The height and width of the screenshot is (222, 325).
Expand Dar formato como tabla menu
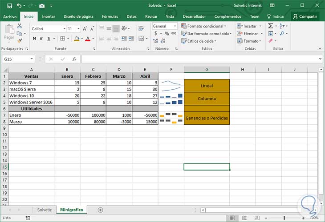(206, 33)
